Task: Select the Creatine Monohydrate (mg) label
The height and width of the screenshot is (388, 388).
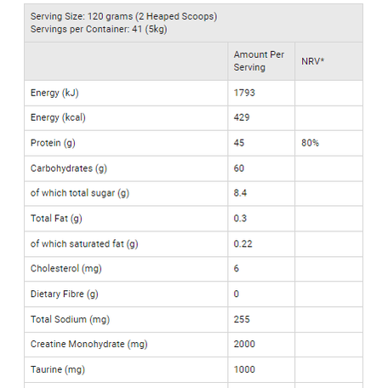Action: click(x=89, y=345)
